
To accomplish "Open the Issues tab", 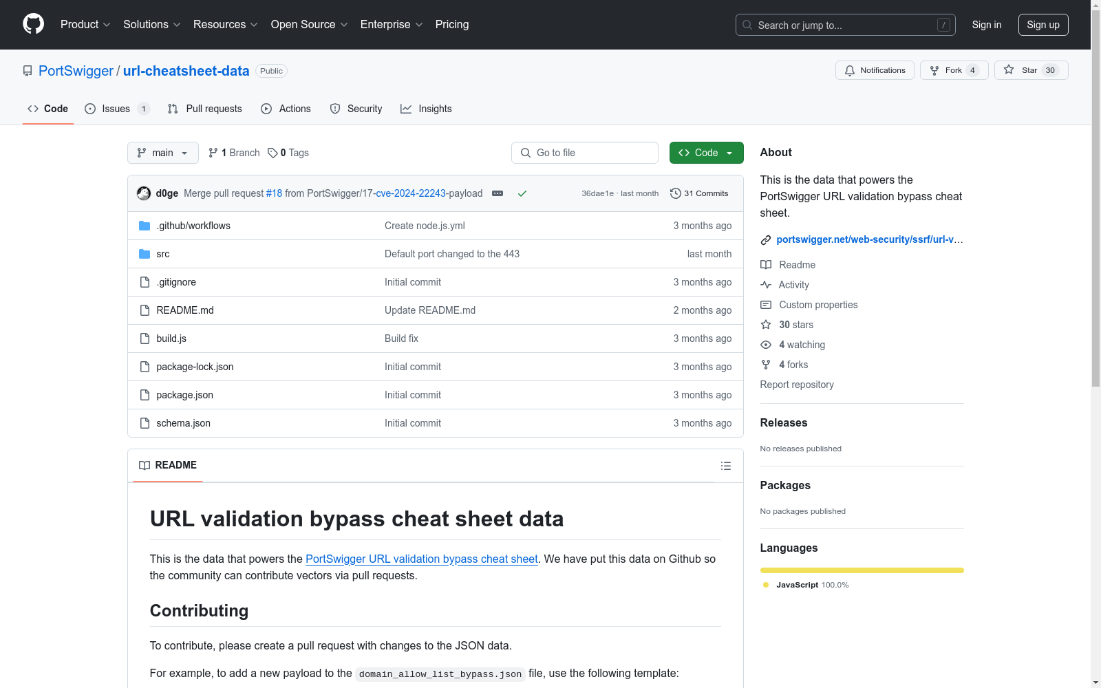I will tap(117, 109).
